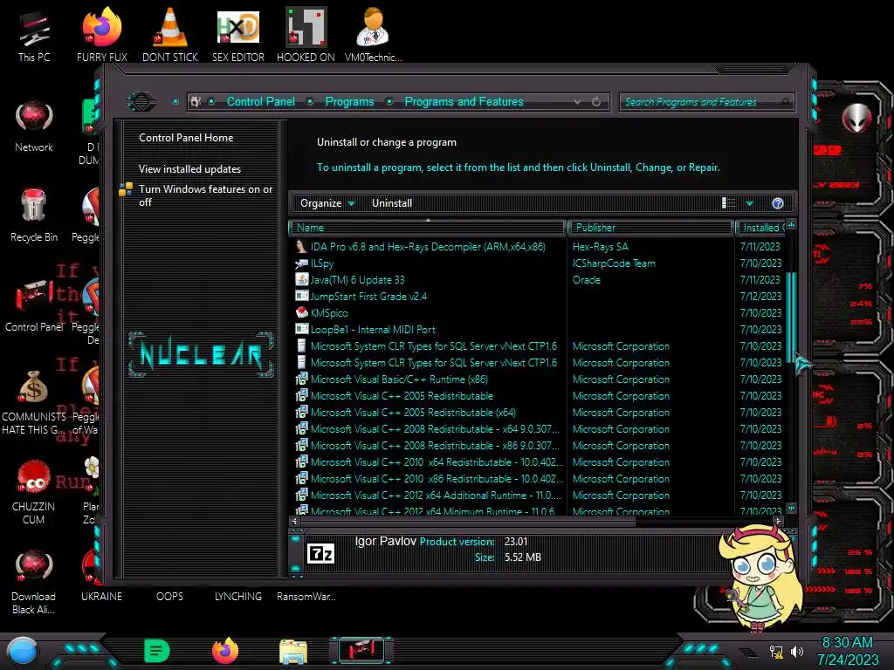Open the Network desktop icon
The width and height of the screenshot is (894, 670).
(x=34, y=126)
